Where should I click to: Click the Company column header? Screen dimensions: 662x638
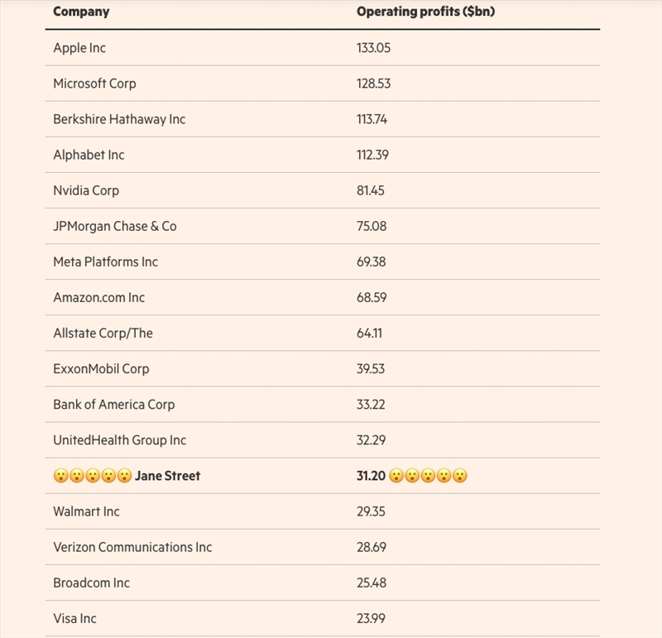coord(81,12)
